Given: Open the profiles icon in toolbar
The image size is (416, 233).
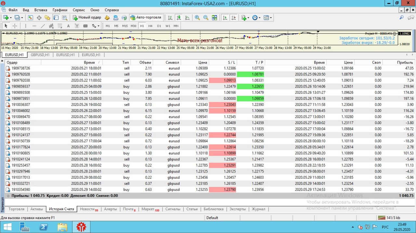Looking at the screenshot, I should click(x=17, y=17).
